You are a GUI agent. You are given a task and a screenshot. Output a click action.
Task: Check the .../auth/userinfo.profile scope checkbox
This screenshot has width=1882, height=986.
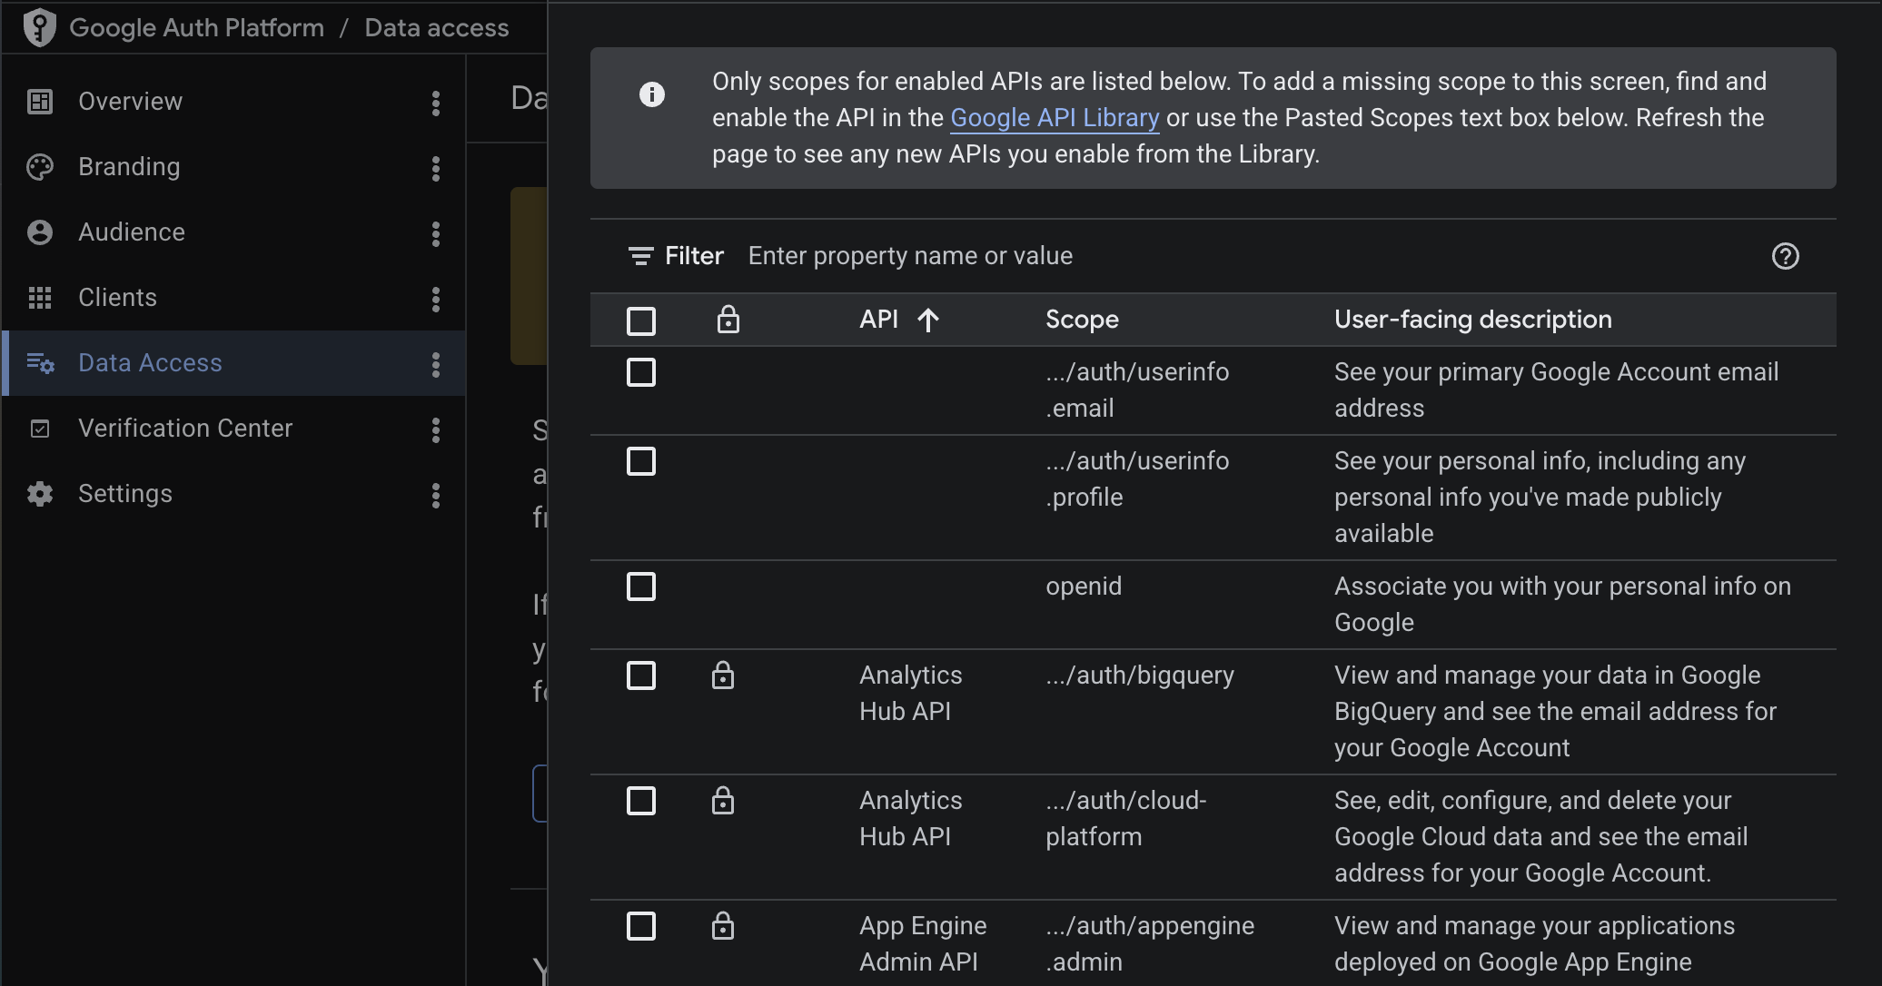click(641, 461)
